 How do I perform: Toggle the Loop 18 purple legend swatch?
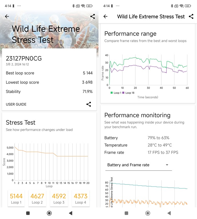(x=123, y=93)
